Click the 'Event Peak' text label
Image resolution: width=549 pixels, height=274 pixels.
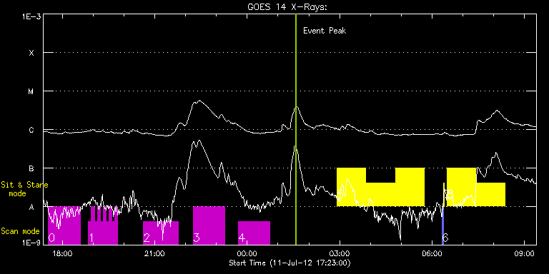(x=325, y=31)
